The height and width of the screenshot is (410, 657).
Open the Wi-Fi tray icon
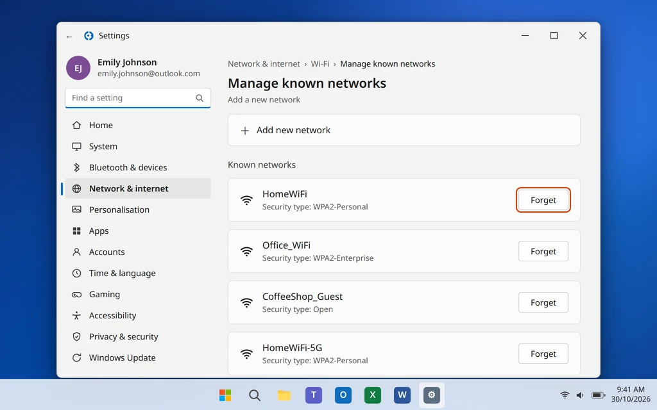565,395
